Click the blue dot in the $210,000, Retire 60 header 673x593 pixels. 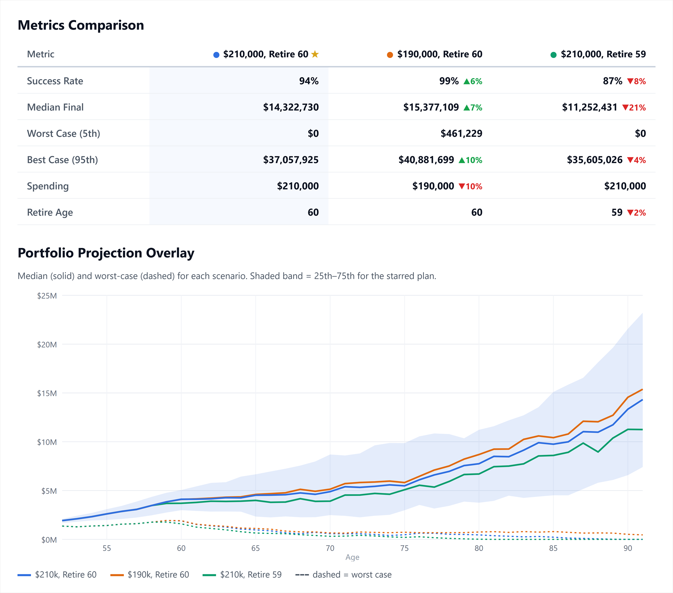click(x=216, y=55)
